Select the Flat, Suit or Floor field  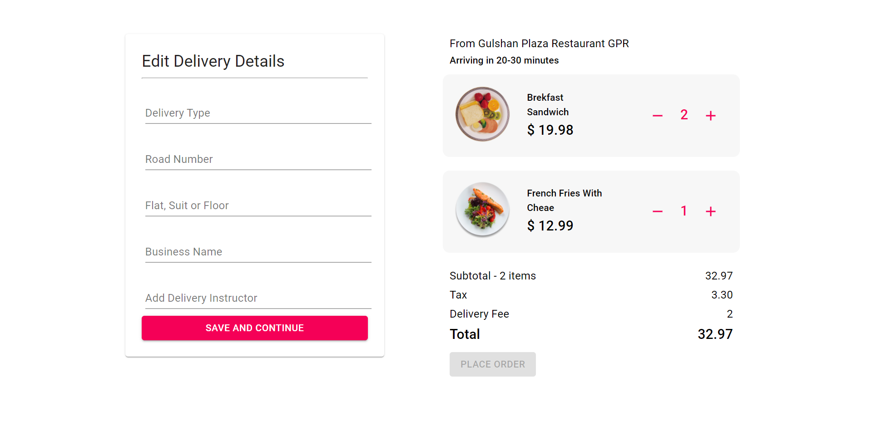[258, 206]
